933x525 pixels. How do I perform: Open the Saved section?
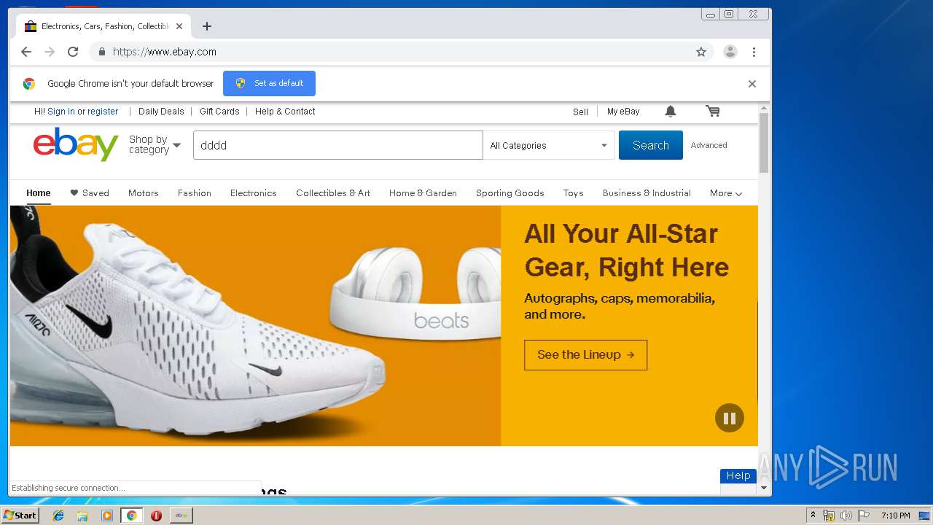(x=90, y=193)
